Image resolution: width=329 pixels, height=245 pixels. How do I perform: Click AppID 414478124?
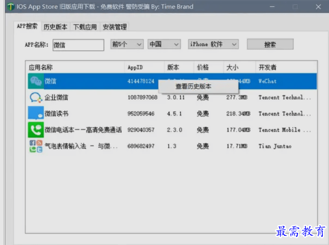[141, 81]
